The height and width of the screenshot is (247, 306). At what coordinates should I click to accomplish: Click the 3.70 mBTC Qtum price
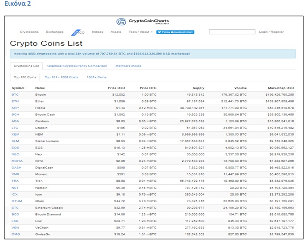[x=148, y=201]
